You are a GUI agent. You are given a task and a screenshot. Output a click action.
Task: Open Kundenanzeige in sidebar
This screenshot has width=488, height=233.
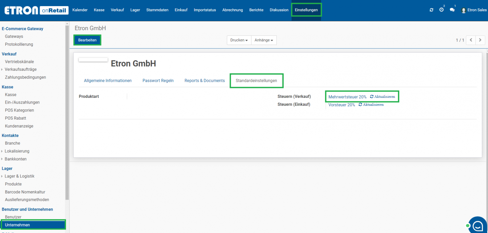point(19,126)
